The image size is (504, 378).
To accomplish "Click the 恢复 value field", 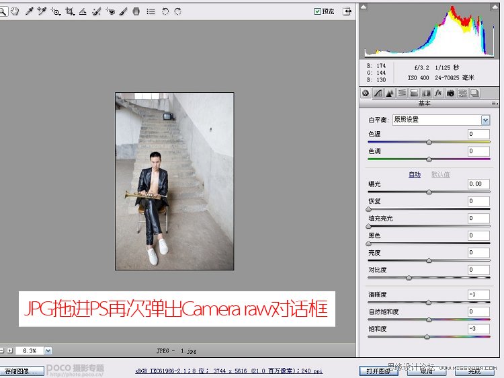I will point(478,201).
